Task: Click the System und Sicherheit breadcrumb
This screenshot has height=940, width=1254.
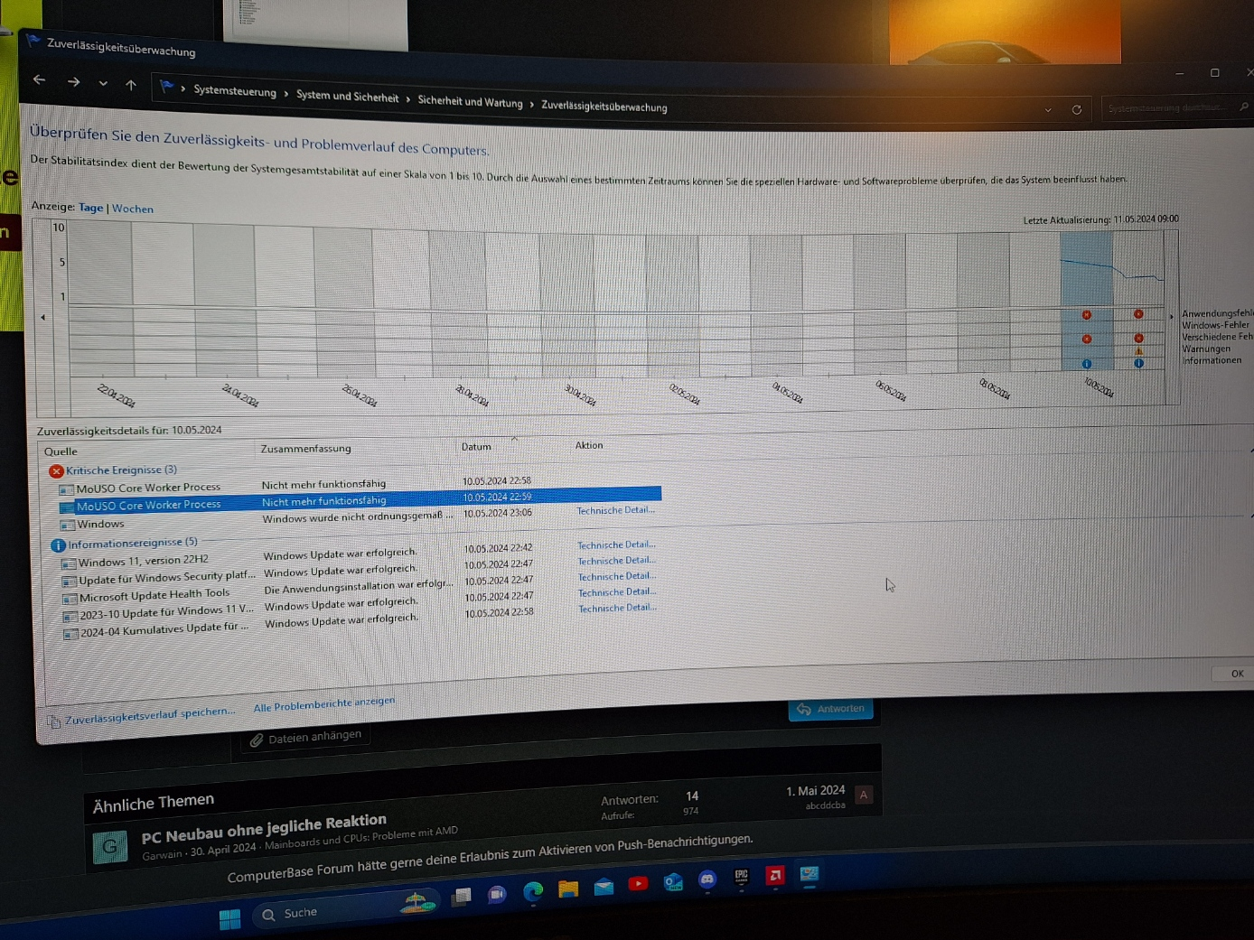Action: coord(347,96)
